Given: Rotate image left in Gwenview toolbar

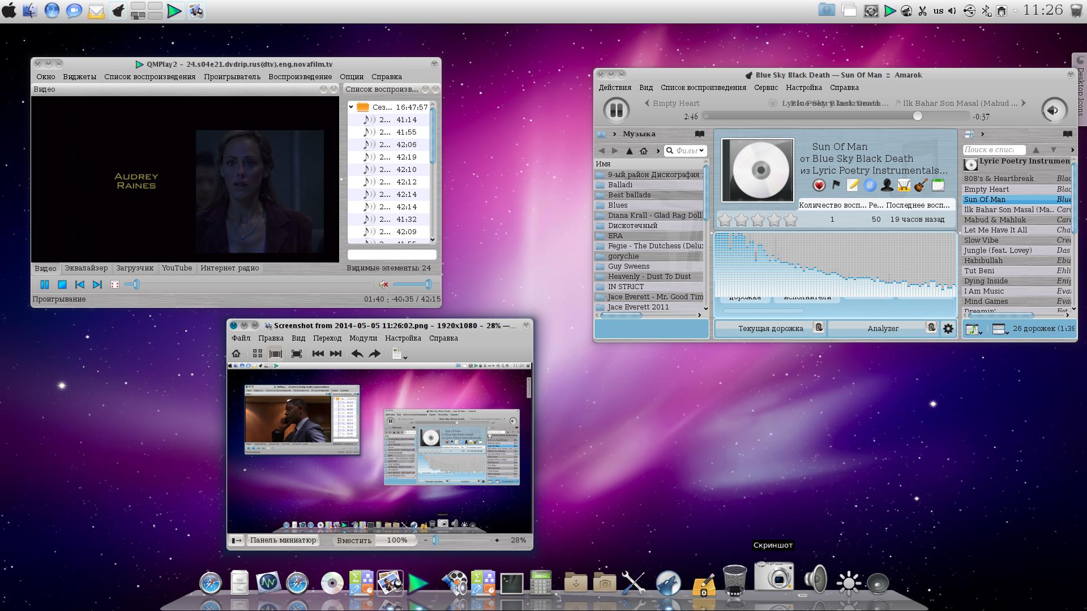Looking at the screenshot, I should pyautogui.click(x=357, y=354).
